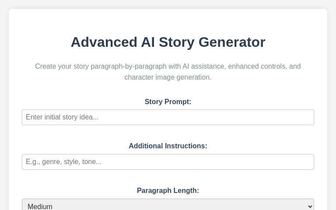
Task: Click the 'E.g., genre, style, tone...' placeholder
Action: pos(64,162)
